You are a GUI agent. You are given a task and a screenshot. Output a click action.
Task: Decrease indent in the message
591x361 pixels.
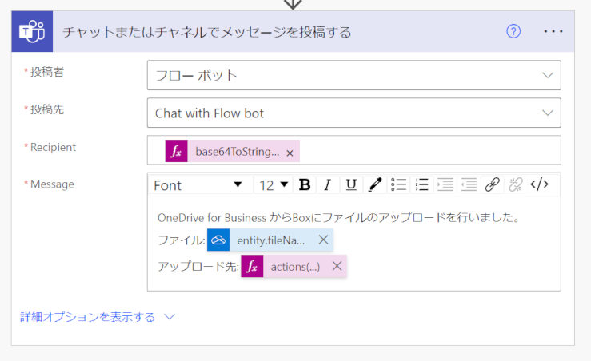coord(469,185)
